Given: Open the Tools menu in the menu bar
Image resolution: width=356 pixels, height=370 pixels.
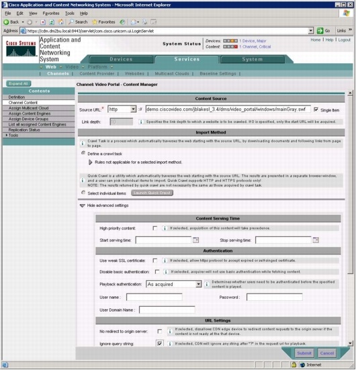Looking at the screenshot, I should click(x=70, y=13).
